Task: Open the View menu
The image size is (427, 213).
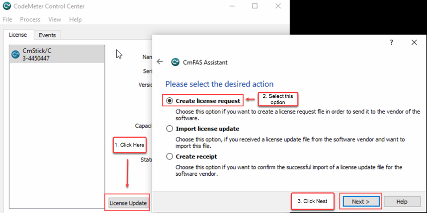Action: (x=55, y=19)
